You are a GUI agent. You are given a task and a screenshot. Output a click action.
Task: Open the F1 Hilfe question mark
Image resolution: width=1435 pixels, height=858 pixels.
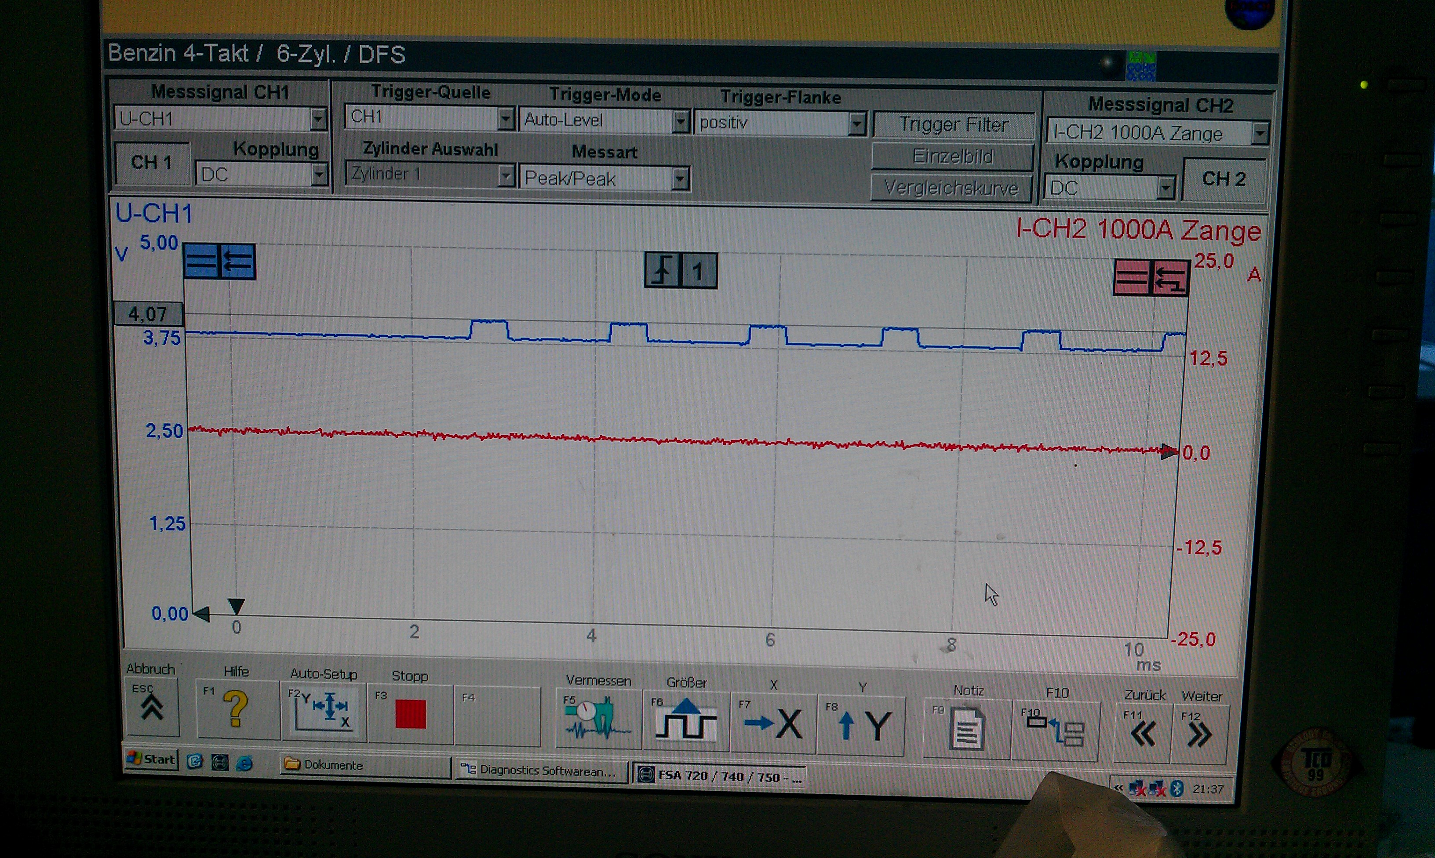click(236, 710)
